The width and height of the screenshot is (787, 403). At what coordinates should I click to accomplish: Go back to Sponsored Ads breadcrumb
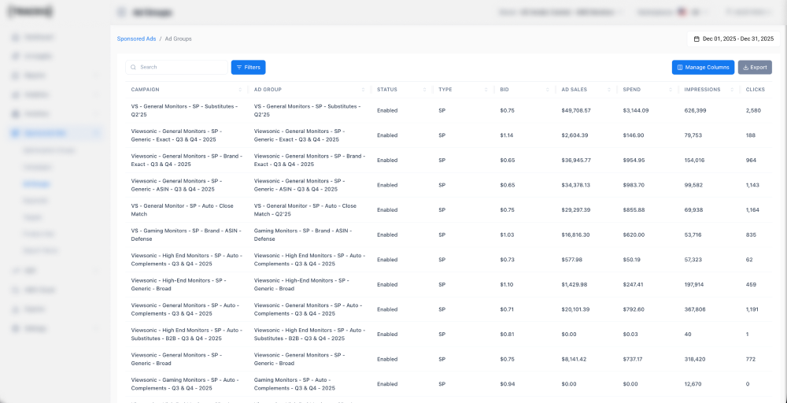pyautogui.click(x=136, y=39)
